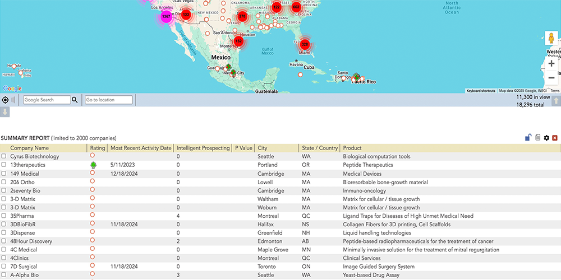Click the company name A-Alpha Bio

point(24,275)
